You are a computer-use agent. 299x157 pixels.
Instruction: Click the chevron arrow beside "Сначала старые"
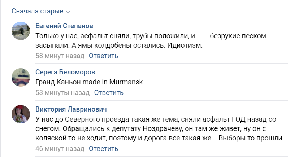(x=68, y=12)
